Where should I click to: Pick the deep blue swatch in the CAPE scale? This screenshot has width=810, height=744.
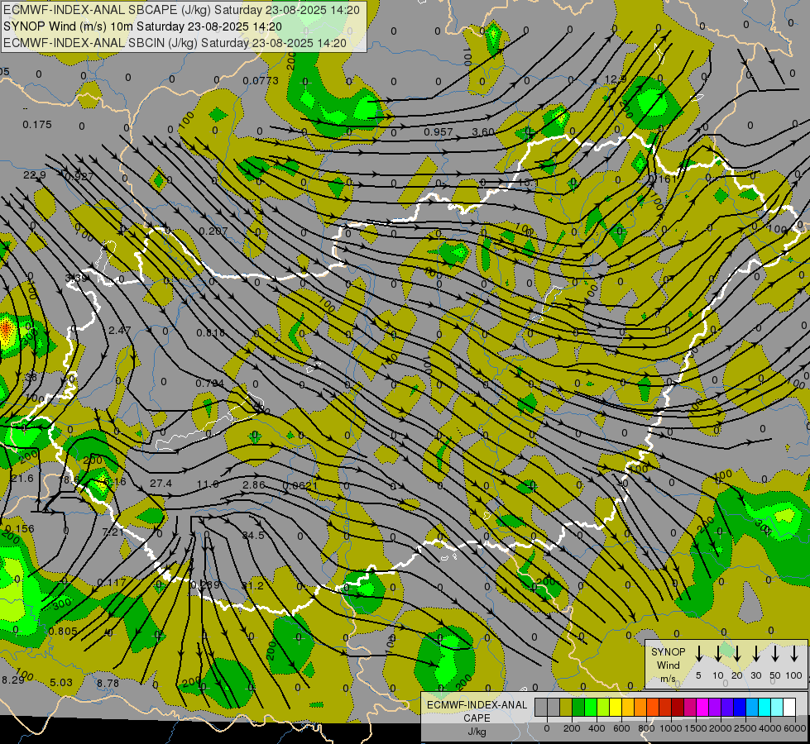pyautogui.click(x=740, y=707)
